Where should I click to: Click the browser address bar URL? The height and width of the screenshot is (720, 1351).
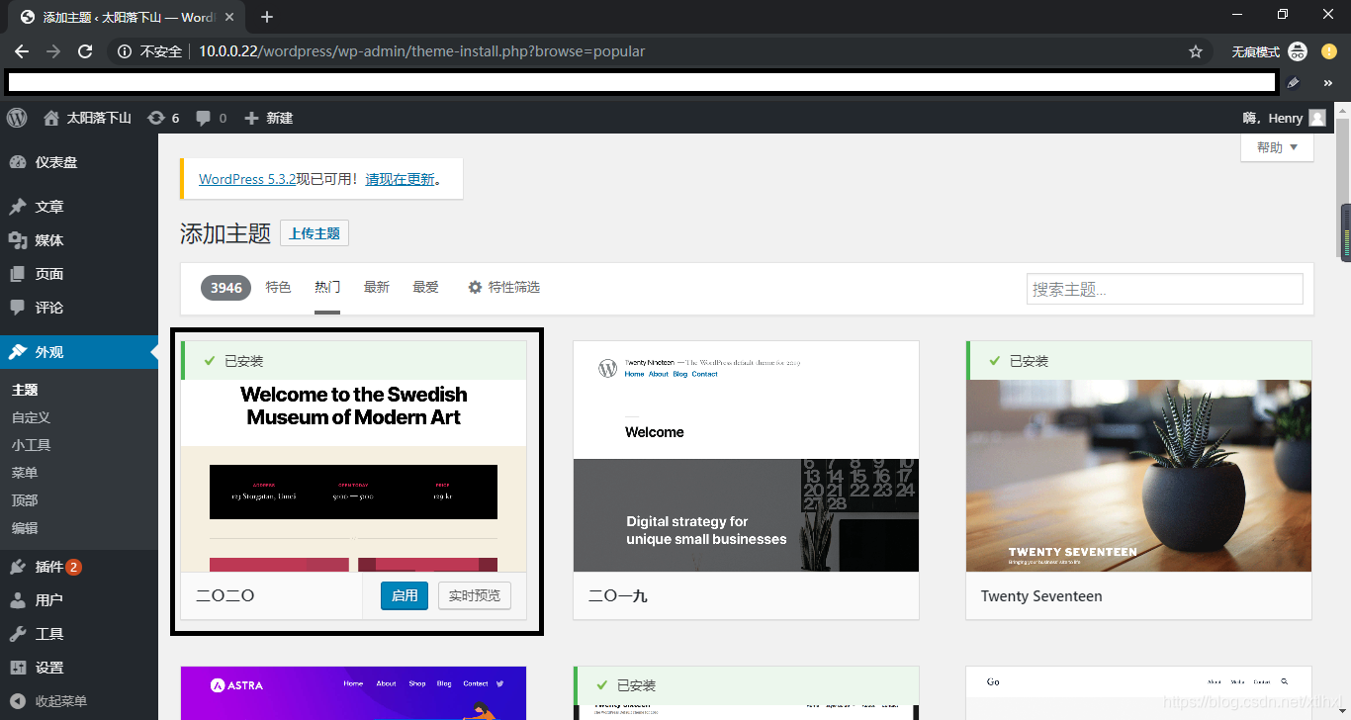[421, 51]
